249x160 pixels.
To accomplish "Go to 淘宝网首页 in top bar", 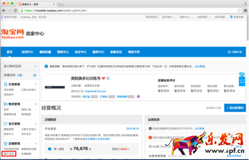I will 152,17.
